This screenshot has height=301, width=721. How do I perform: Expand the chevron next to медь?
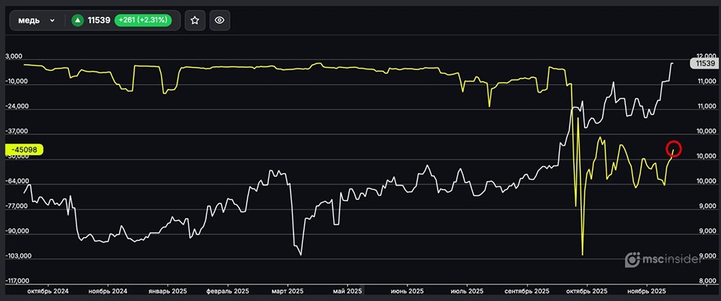tap(52, 21)
